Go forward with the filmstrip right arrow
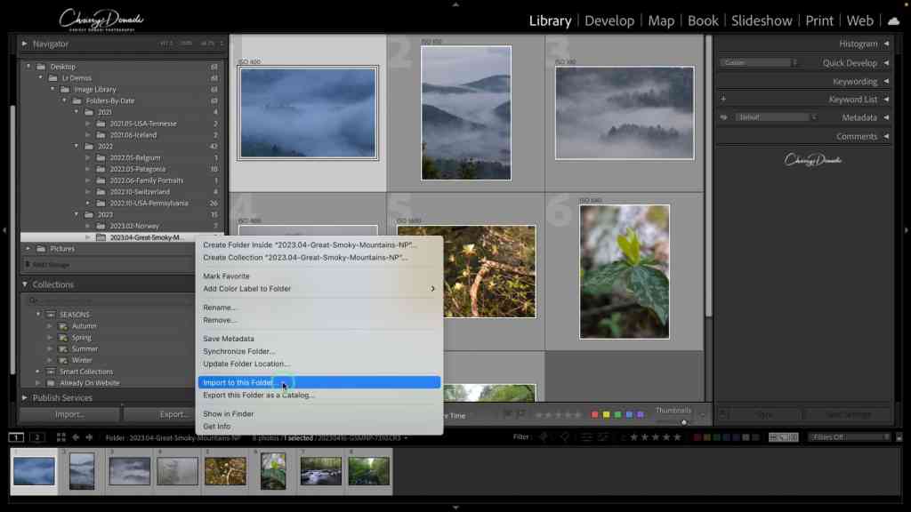Image resolution: width=911 pixels, height=512 pixels. (90, 437)
